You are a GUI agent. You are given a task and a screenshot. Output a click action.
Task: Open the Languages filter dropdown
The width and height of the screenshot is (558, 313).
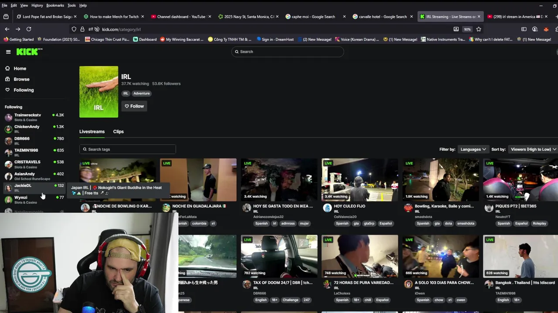click(473, 149)
